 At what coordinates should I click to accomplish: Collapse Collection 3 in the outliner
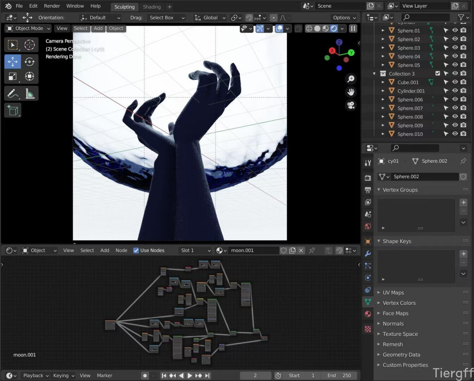pyautogui.click(x=374, y=74)
